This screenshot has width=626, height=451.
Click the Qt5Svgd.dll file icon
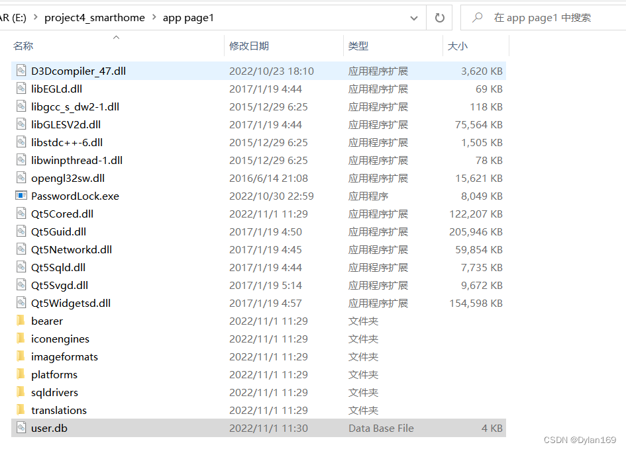[21, 285]
